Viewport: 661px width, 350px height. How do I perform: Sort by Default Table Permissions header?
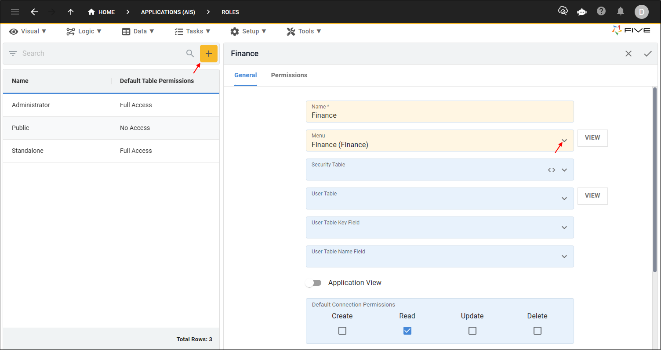157,81
